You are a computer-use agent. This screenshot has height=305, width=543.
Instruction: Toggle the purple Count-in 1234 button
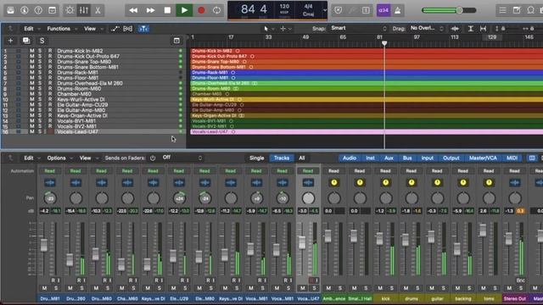point(383,10)
